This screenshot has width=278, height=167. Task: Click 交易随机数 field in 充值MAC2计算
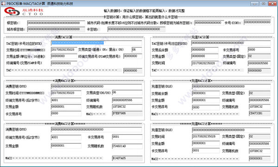(x=259, y=151)
